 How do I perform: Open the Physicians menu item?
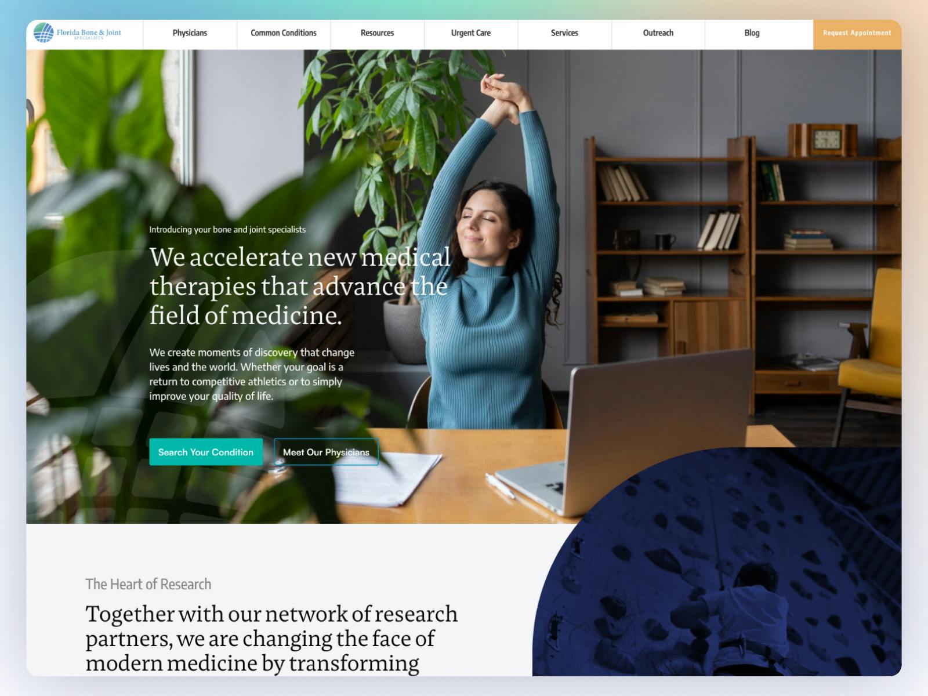pyautogui.click(x=190, y=33)
